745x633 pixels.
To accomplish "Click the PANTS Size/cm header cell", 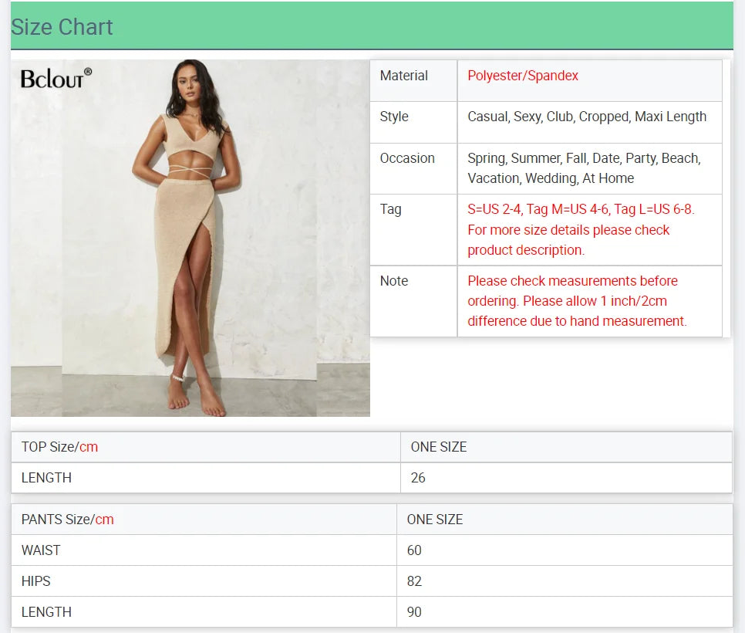I will (204, 520).
